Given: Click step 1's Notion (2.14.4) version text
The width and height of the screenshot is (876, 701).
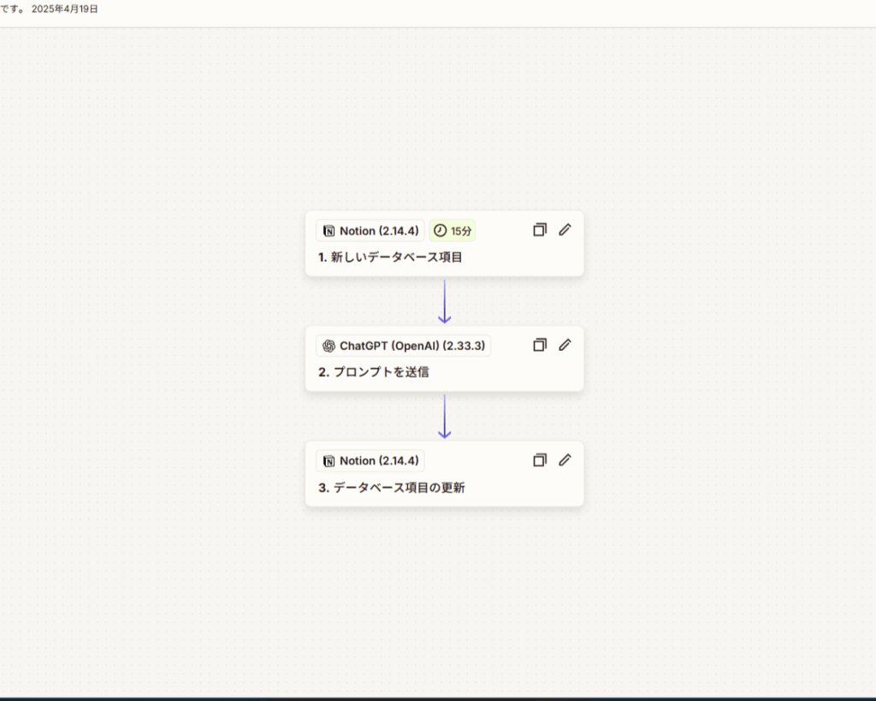Looking at the screenshot, I should (379, 231).
